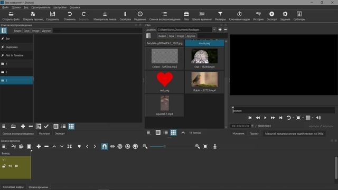Click the player timecode spinner arrows
The image size is (338, 190).
[252, 126]
